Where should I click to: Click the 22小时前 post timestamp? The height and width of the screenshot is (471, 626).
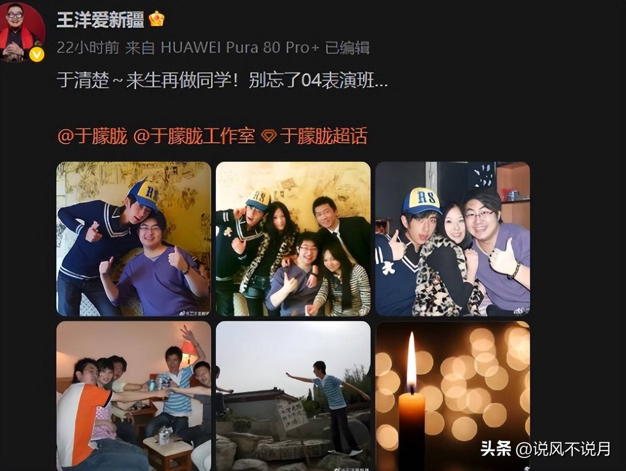tap(87, 48)
